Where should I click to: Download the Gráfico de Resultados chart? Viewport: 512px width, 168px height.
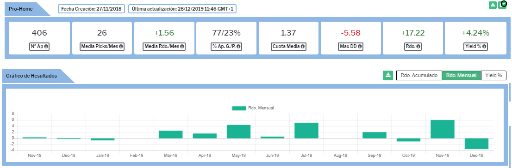click(388, 76)
